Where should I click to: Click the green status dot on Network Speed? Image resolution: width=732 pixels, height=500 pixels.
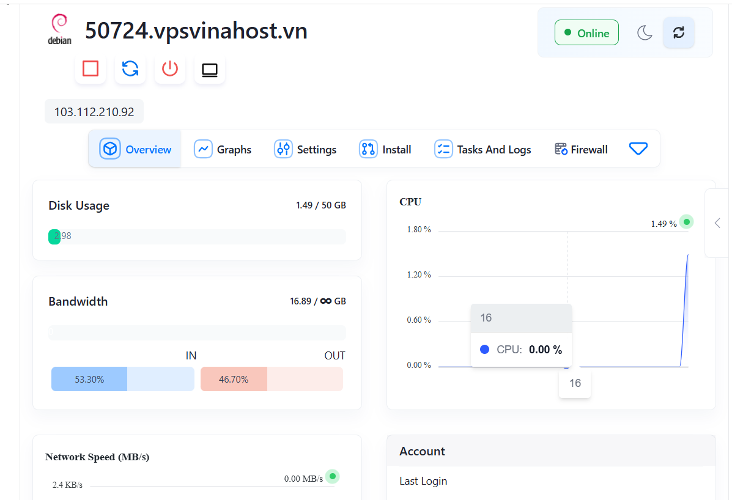[x=332, y=476]
